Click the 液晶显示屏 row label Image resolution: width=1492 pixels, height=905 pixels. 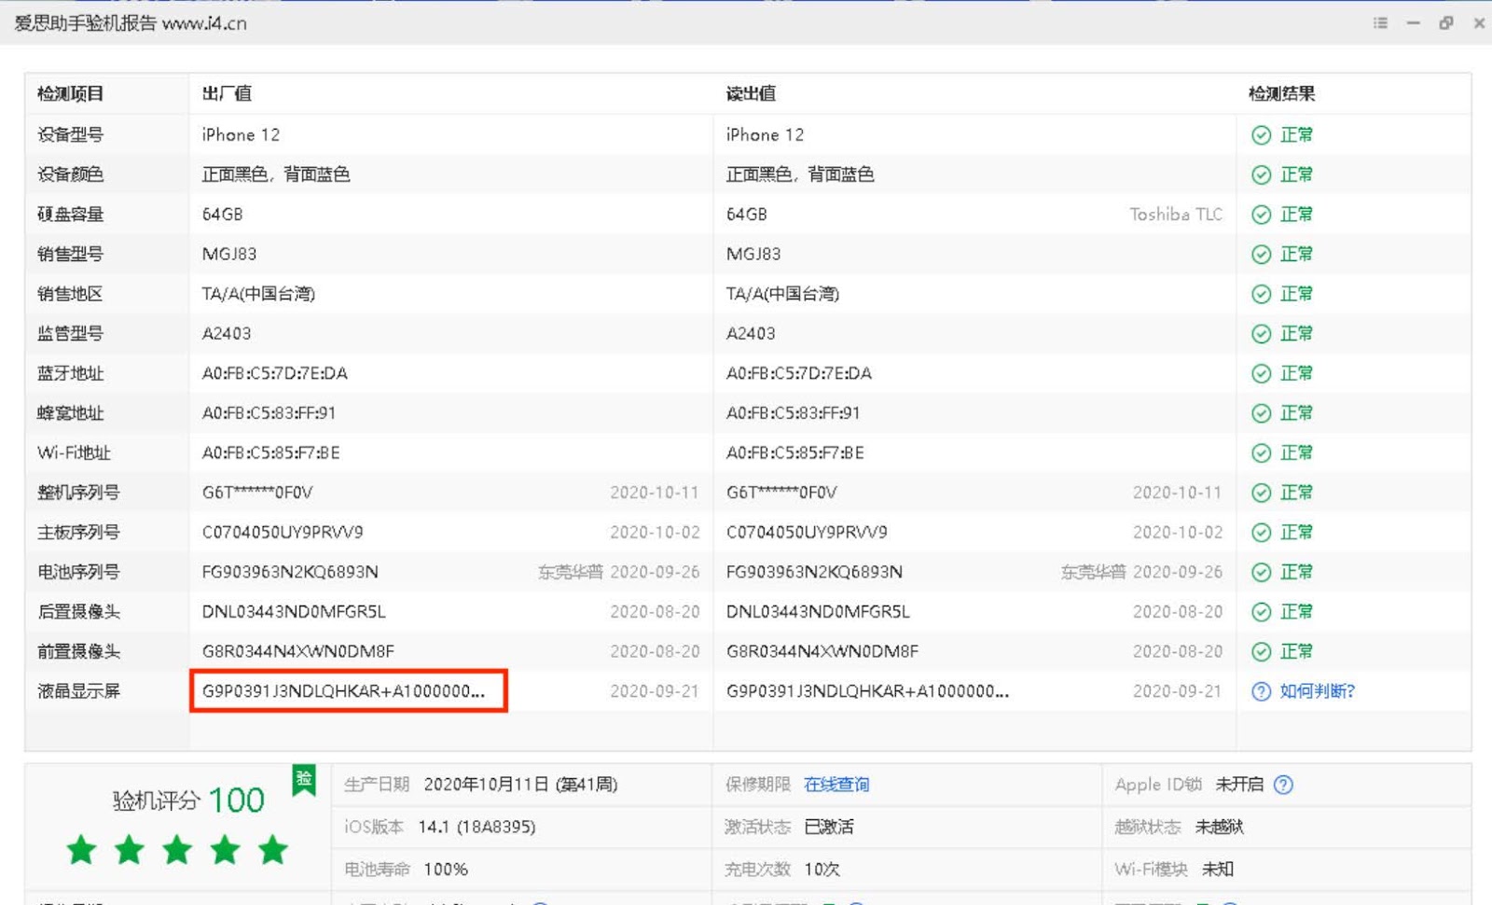(78, 691)
